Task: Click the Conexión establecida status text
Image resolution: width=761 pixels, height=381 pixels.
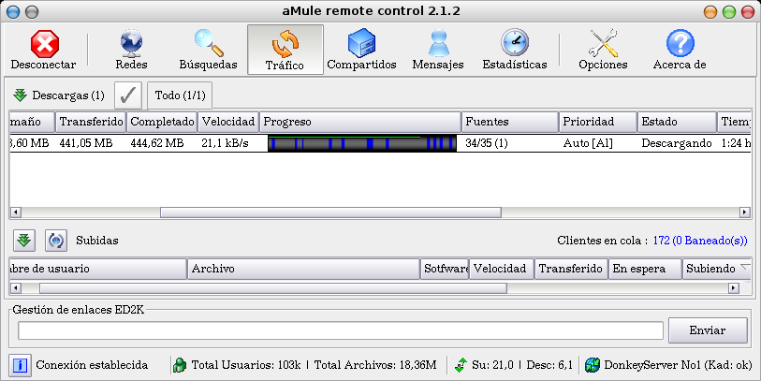Action: tap(92, 365)
